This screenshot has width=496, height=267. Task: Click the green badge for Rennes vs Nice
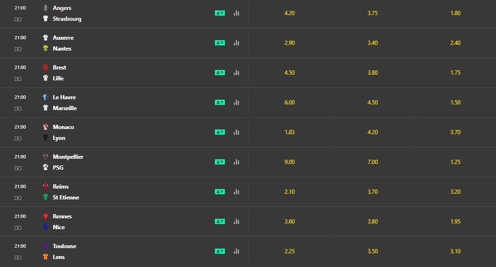(220, 221)
